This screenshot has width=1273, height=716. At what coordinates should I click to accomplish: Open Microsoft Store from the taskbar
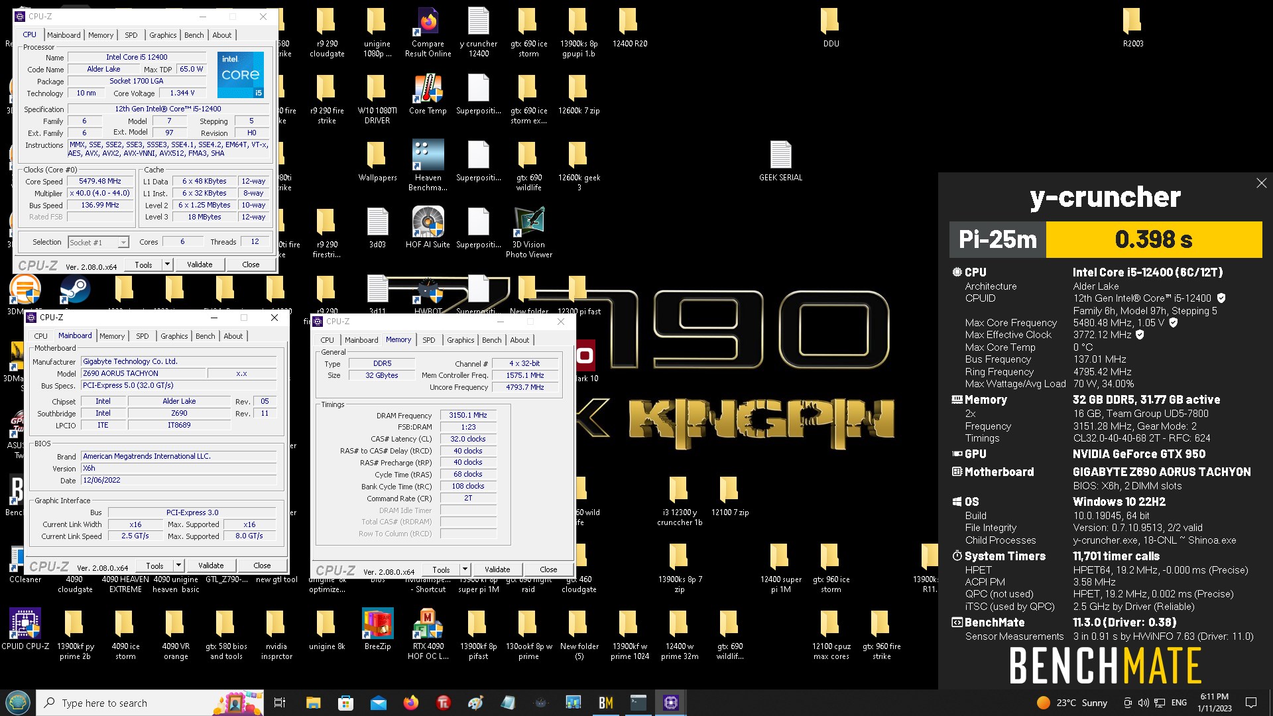tap(345, 703)
